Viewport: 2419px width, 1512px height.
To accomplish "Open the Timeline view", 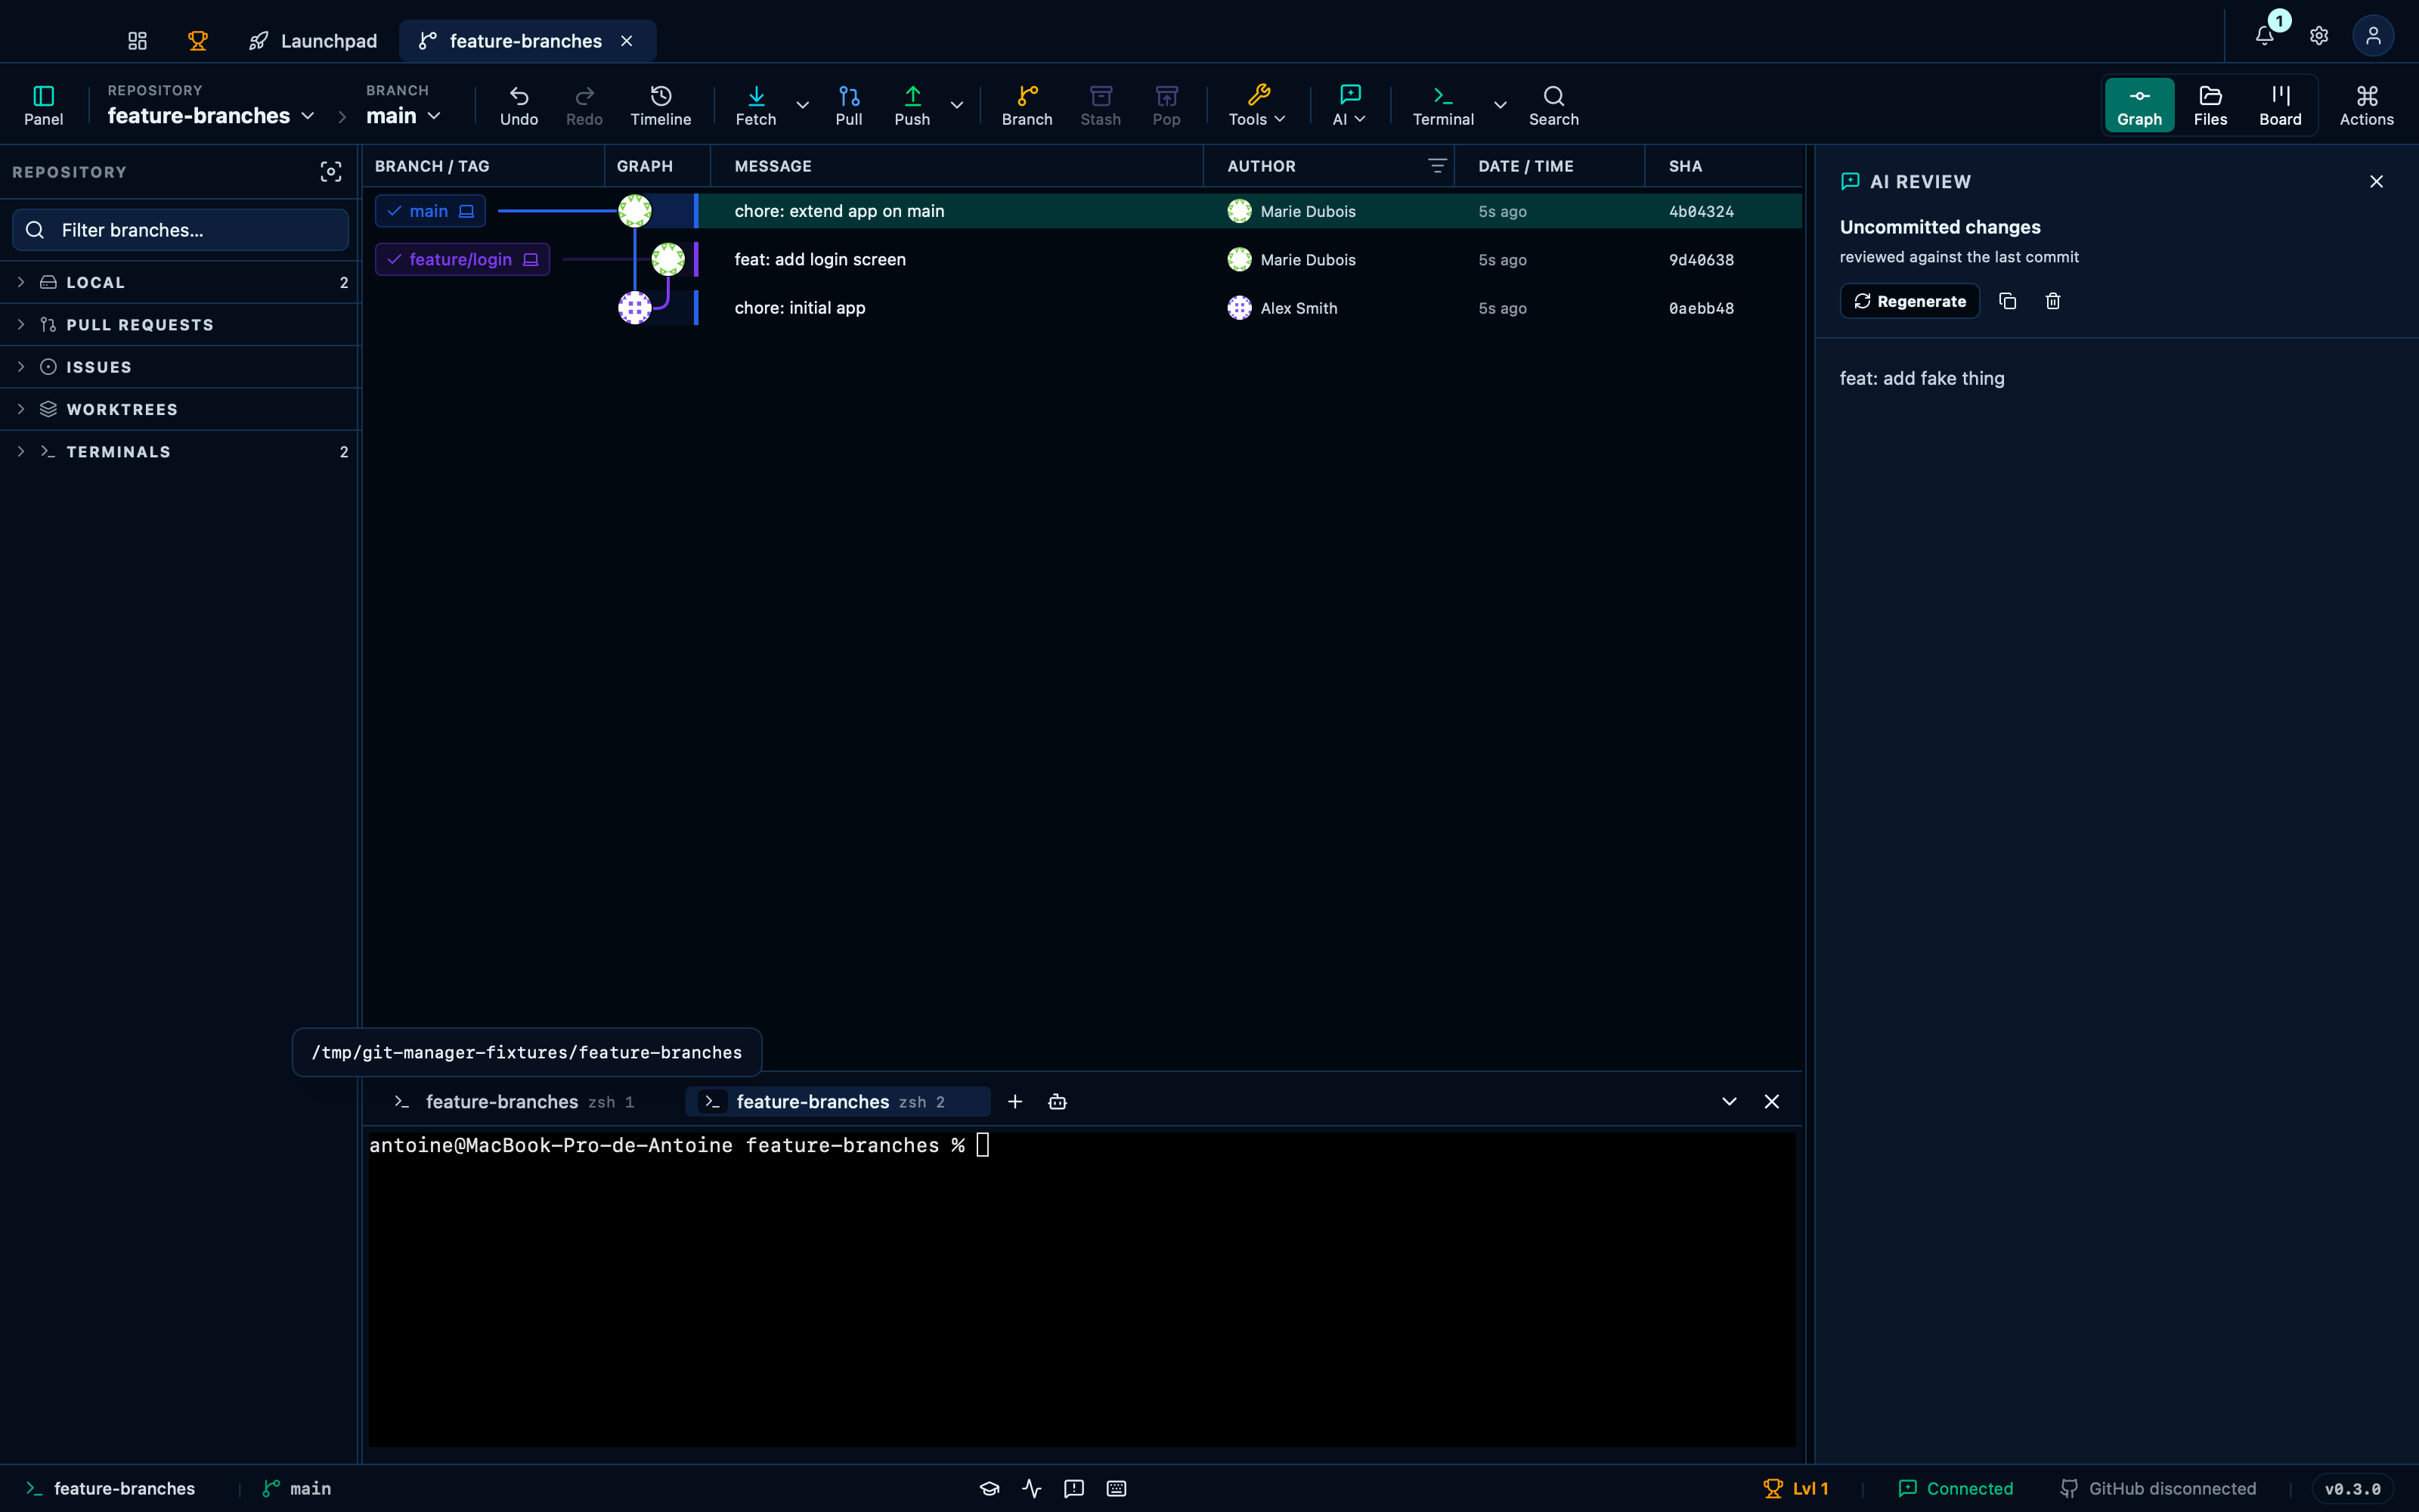I will (661, 105).
